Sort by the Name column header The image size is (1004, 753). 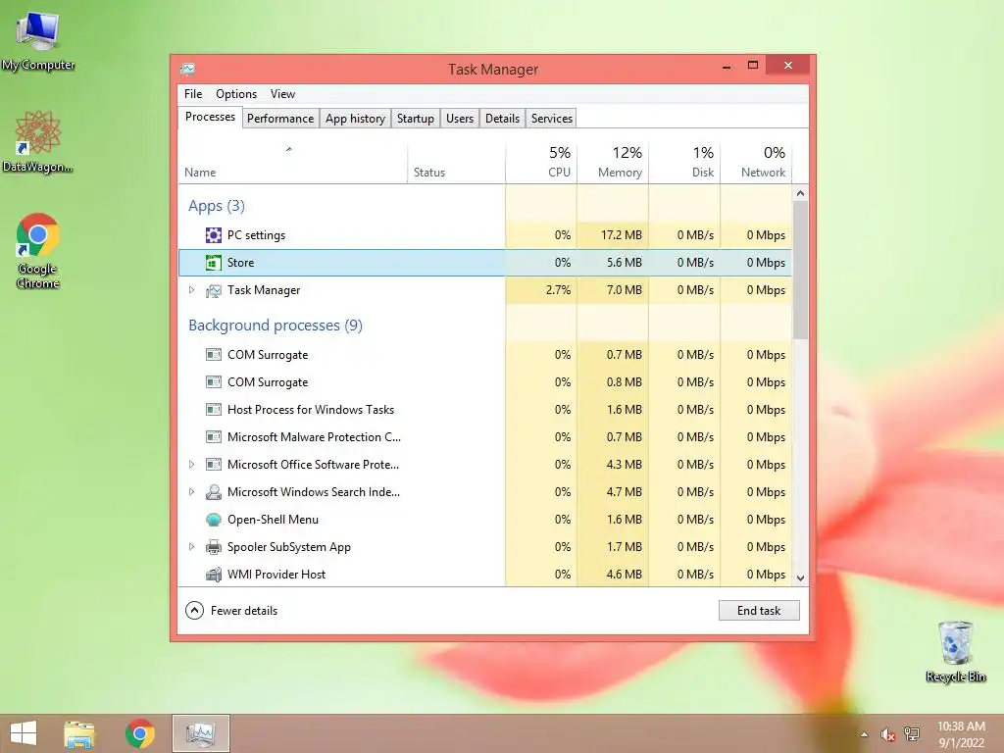(292, 164)
